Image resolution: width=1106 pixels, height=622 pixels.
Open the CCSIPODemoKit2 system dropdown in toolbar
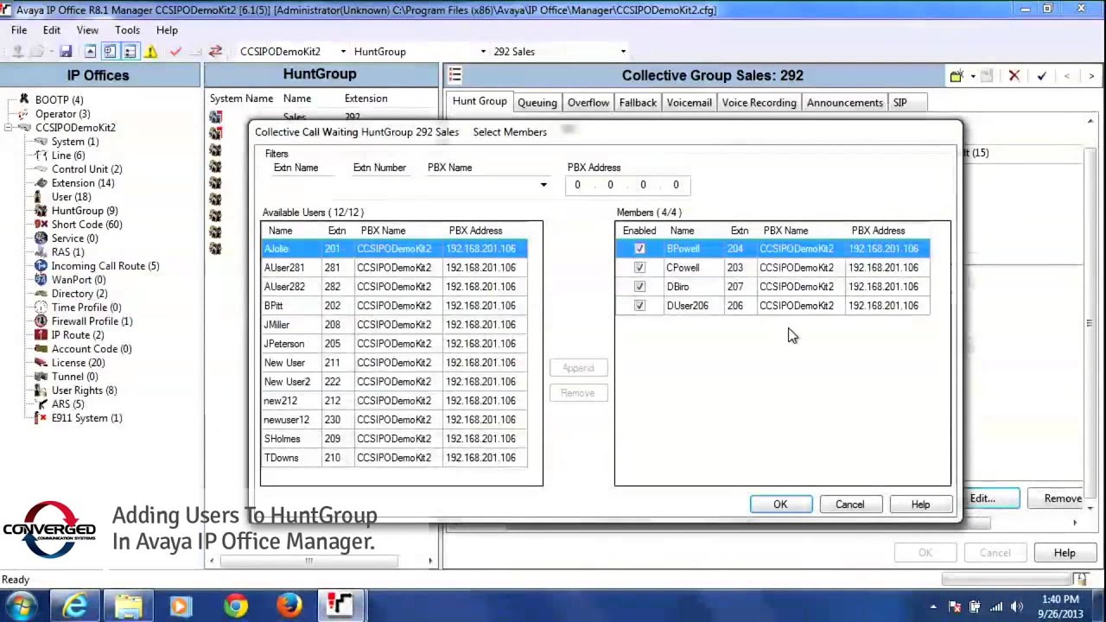[x=343, y=52]
